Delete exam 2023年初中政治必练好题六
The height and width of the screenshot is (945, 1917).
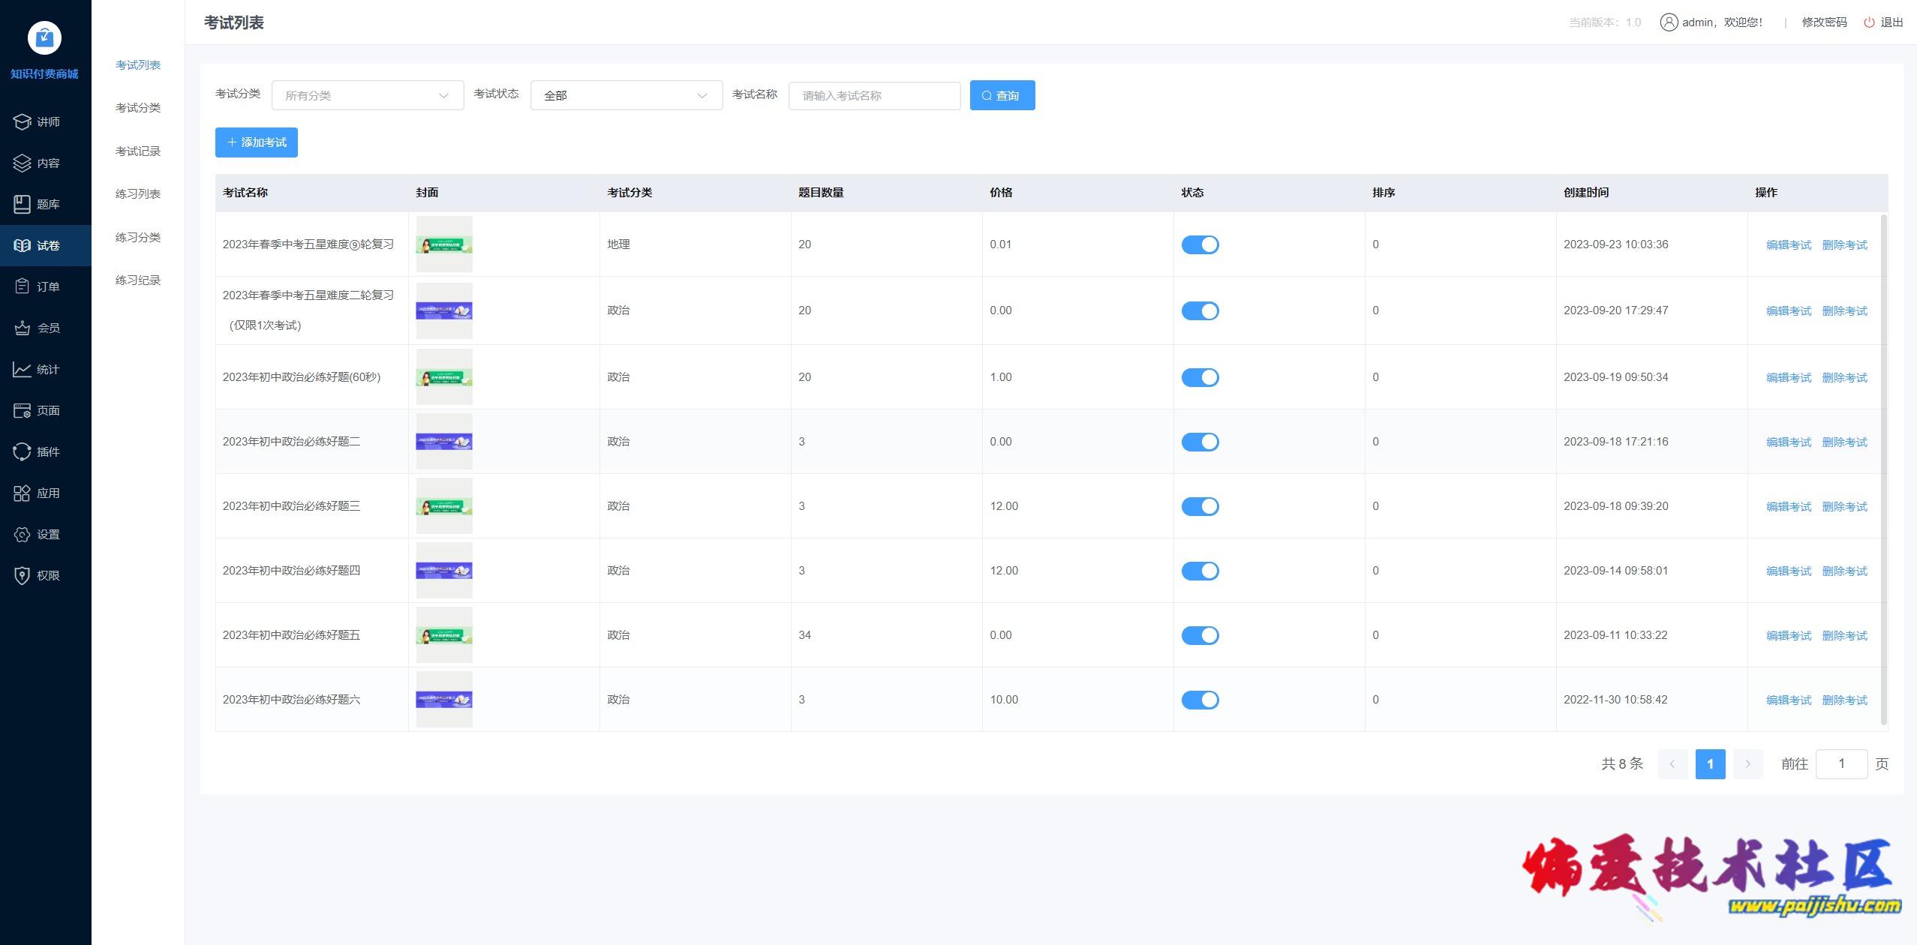coord(1845,700)
